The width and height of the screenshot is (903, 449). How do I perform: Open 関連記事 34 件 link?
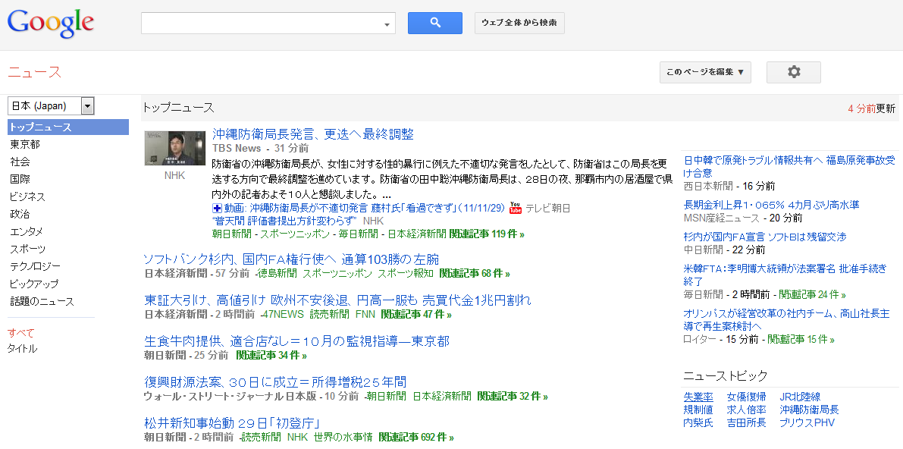[271, 355]
